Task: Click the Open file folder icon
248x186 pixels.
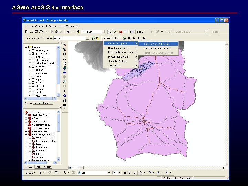Action: coord(31,32)
